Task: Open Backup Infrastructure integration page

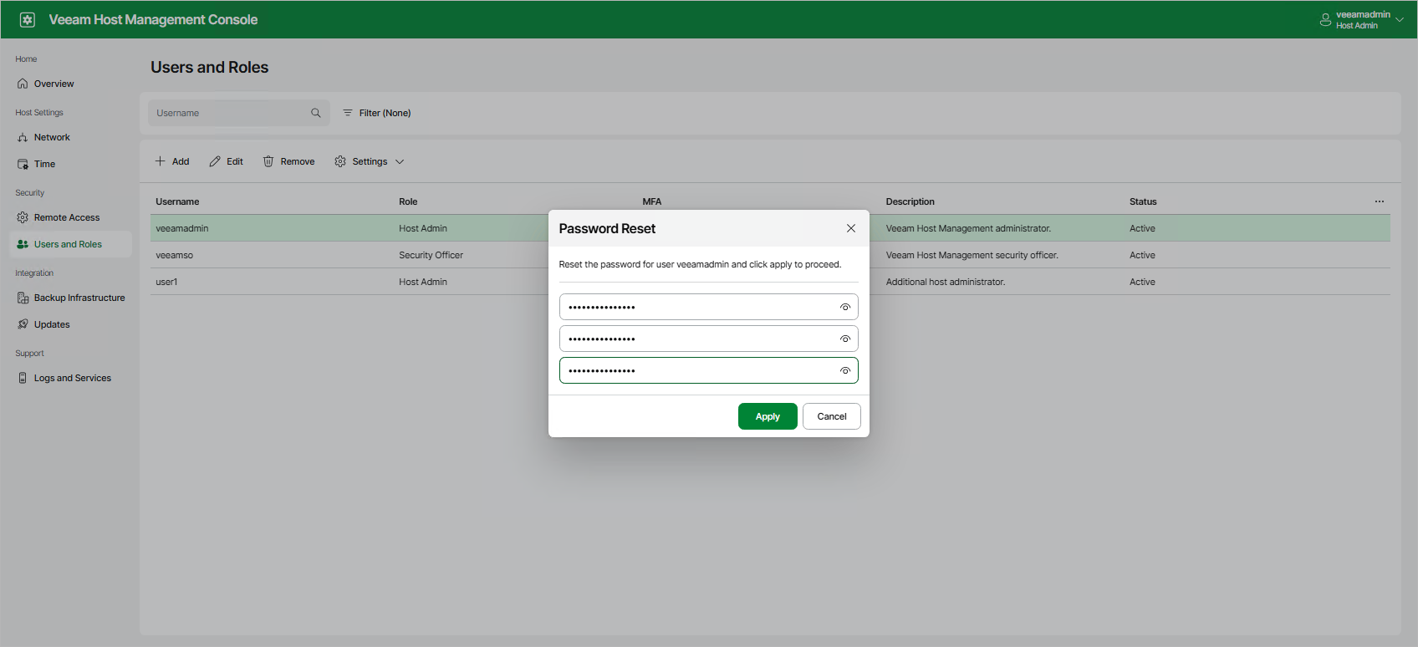Action: pyautogui.click(x=70, y=298)
